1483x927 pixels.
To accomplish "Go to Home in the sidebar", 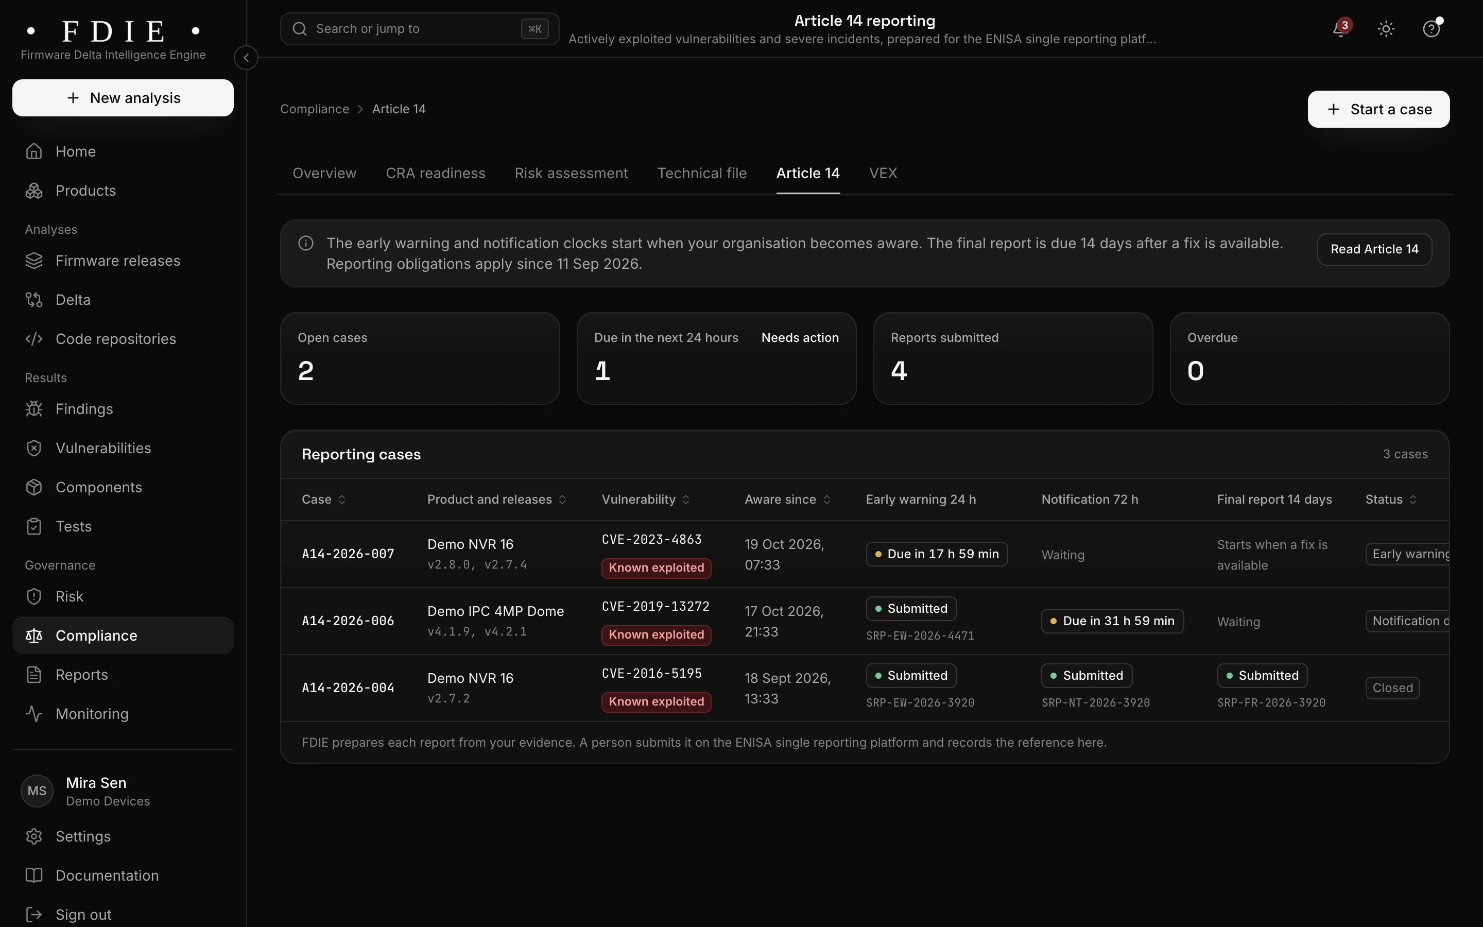I will coord(123,151).
